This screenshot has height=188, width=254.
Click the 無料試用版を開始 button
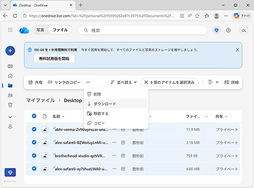click(x=54, y=58)
